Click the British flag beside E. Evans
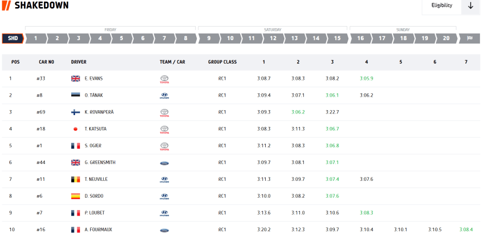The width and height of the screenshot is (481, 234). 76,79
